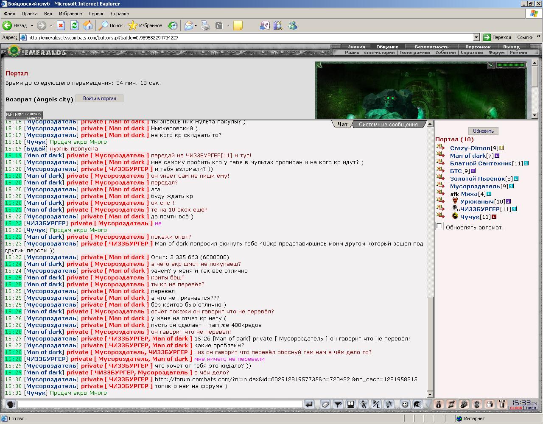The image size is (543, 424).
Task: Open the Справка menu
Action: [x=120, y=14]
